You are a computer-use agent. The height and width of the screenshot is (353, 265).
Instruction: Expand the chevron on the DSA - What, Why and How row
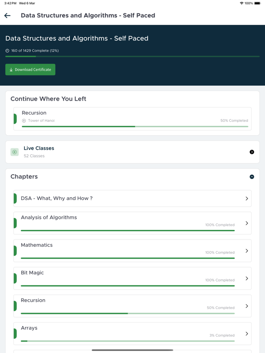(247, 199)
